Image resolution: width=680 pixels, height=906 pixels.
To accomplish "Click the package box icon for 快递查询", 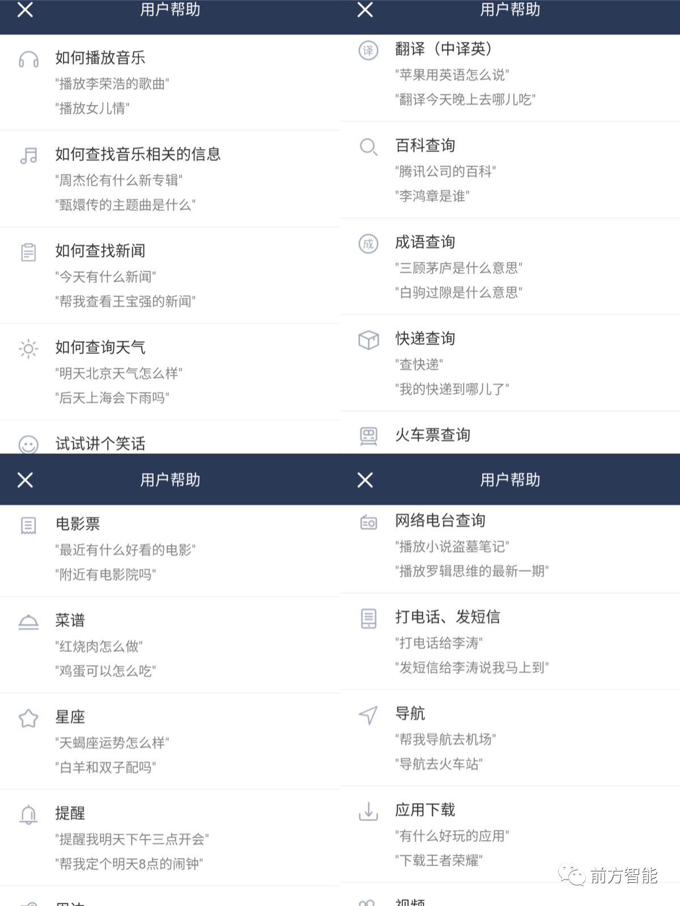I will click(368, 340).
